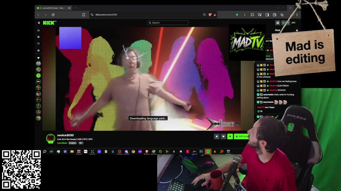Open the Leo AI sparkle icon

[282, 15]
